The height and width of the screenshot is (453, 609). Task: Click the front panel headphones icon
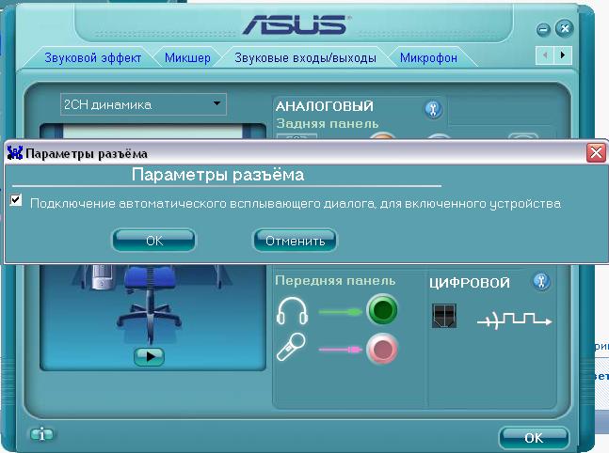click(x=292, y=311)
